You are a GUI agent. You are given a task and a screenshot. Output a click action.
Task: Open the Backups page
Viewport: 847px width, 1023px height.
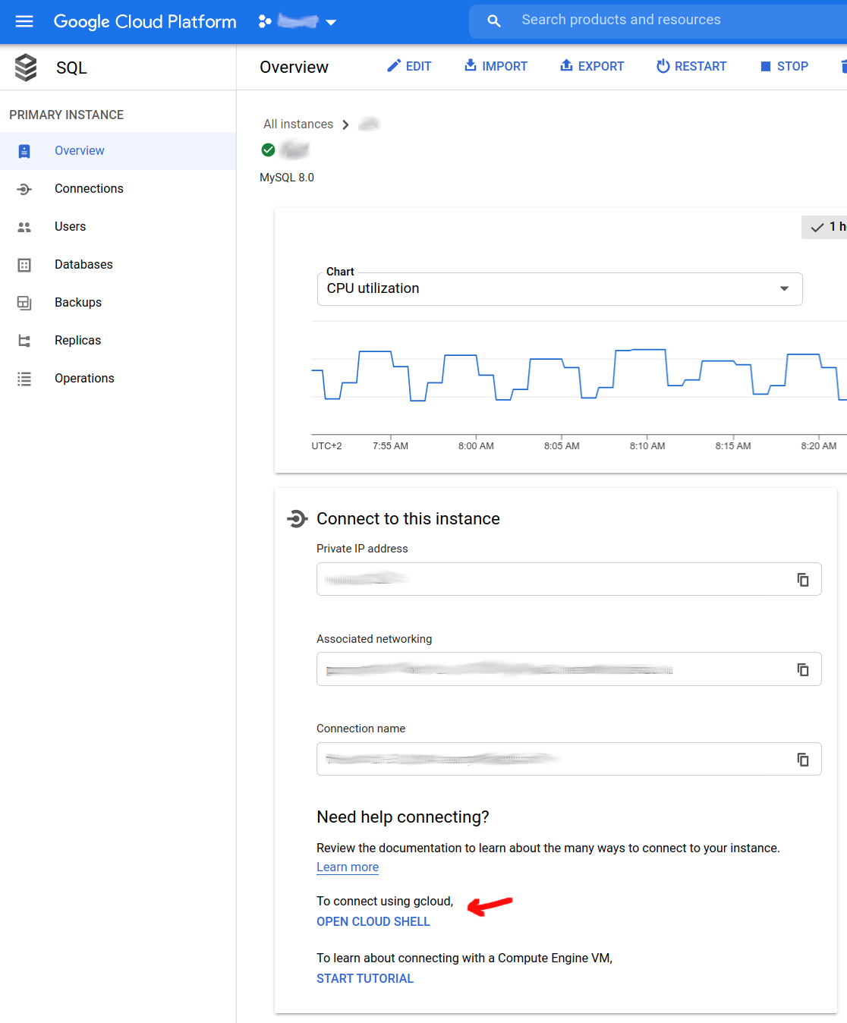click(118, 303)
